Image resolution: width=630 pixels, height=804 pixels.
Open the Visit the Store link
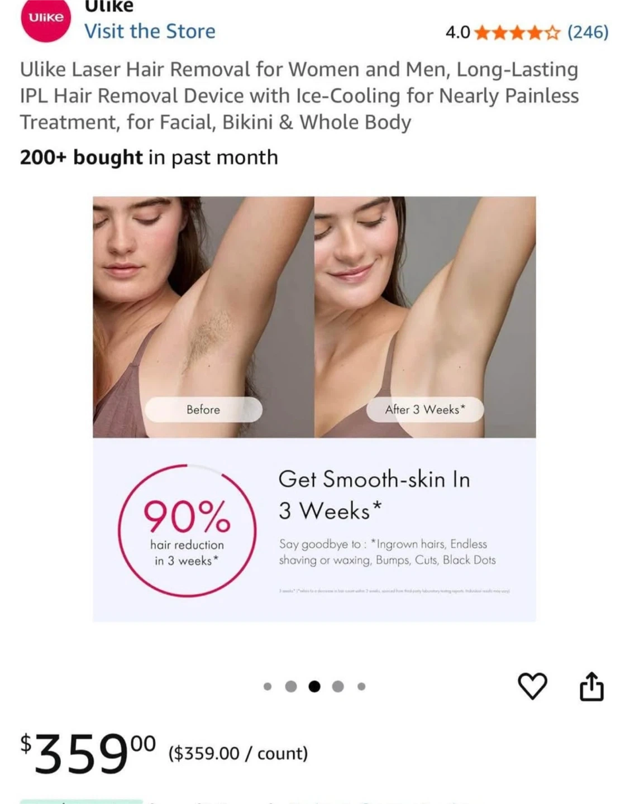[150, 31]
